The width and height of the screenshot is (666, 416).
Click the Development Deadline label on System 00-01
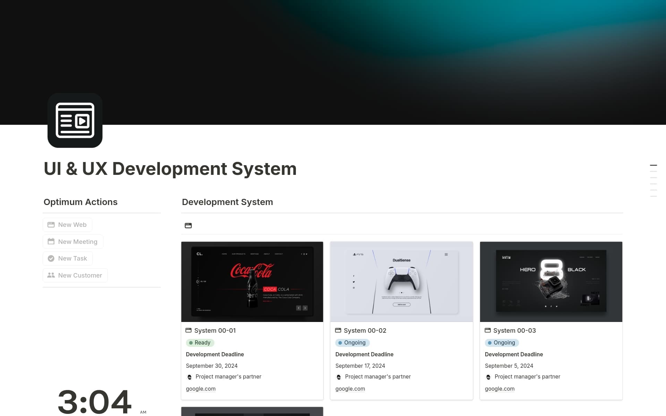pos(215,354)
